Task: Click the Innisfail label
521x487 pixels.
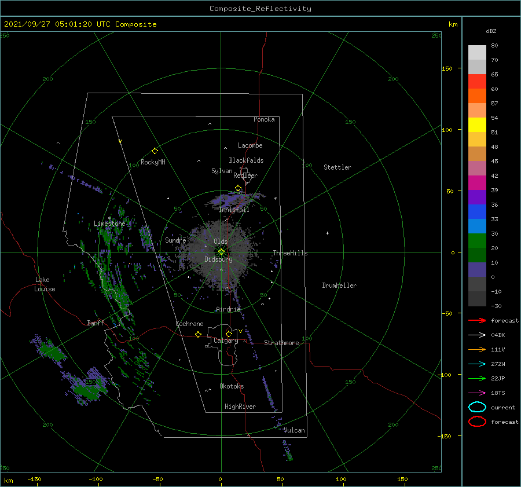Action: click(234, 210)
